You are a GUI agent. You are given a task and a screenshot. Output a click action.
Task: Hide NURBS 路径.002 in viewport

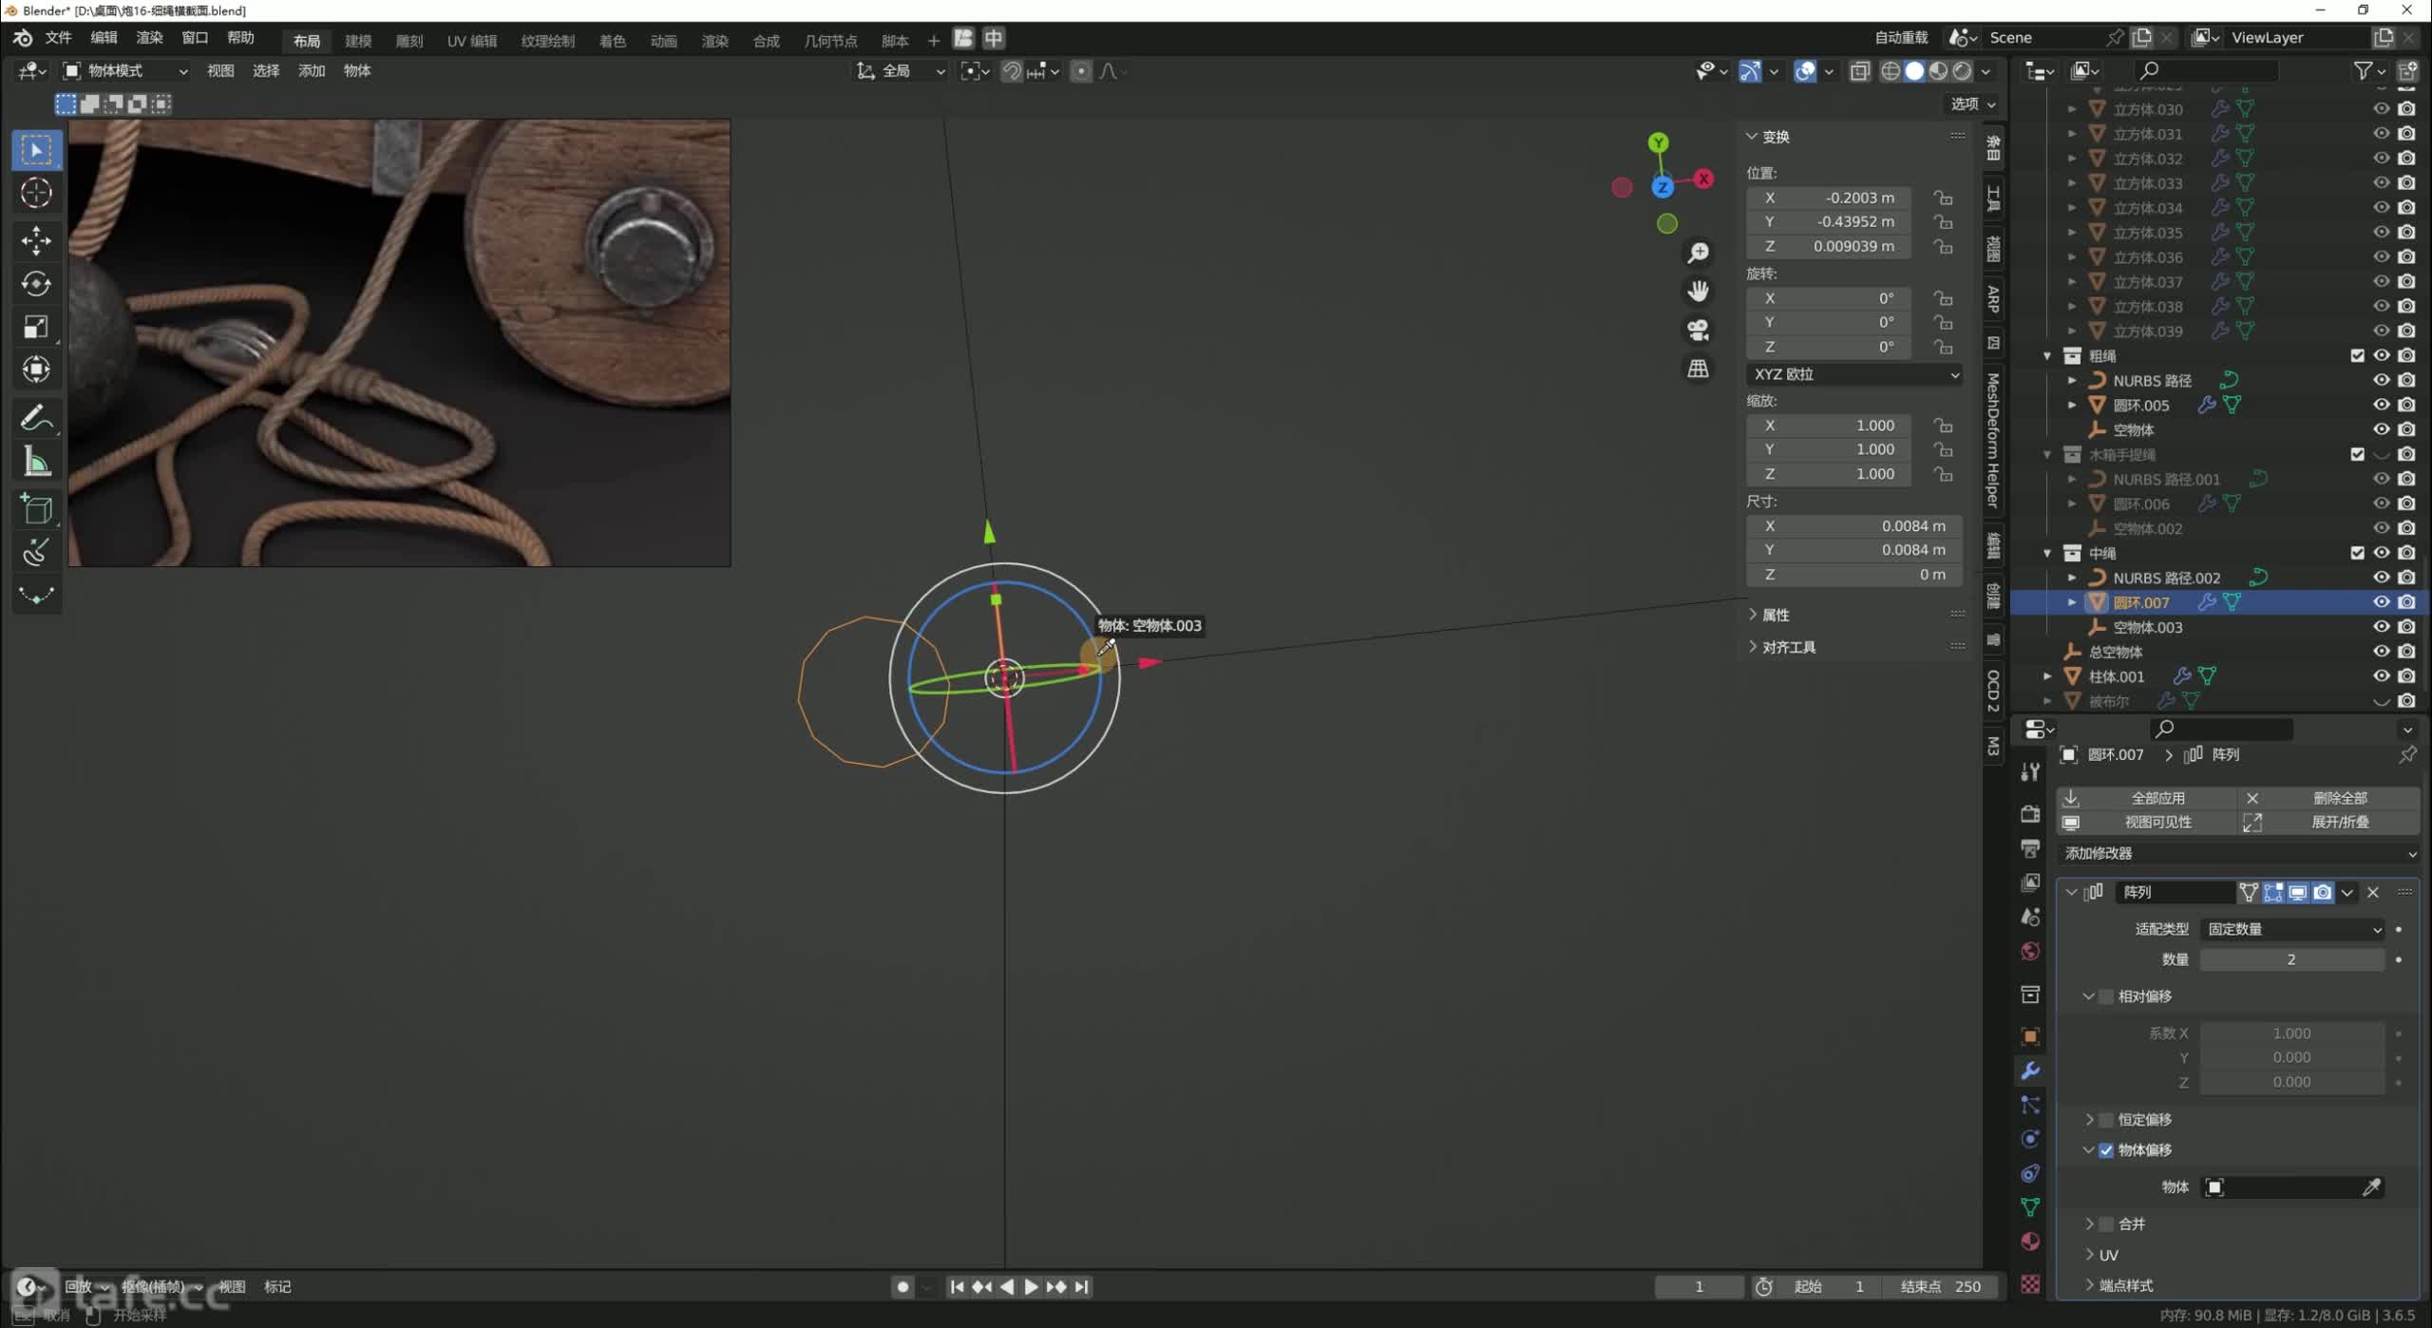click(x=2381, y=578)
